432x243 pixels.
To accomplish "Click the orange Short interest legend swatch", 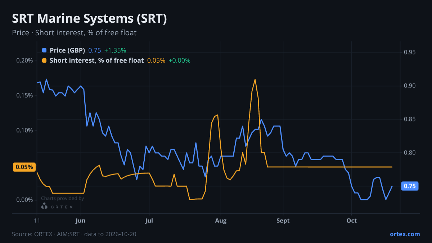I will (x=44, y=60).
